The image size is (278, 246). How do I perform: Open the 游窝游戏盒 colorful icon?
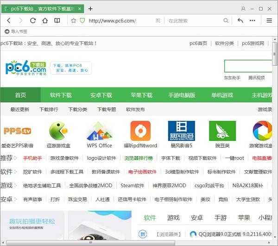coord(262,131)
